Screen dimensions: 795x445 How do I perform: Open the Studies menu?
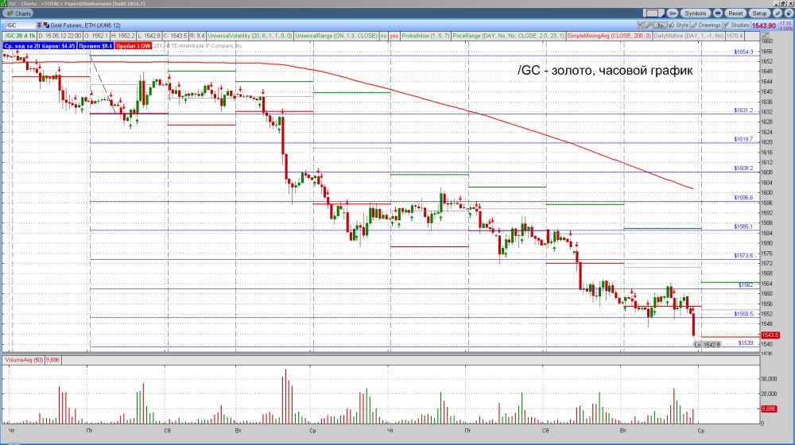[x=736, y=25]
